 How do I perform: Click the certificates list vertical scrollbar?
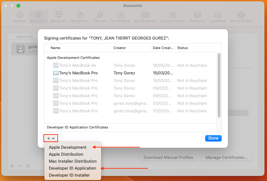pyautogui.click(x=219, y=85)
